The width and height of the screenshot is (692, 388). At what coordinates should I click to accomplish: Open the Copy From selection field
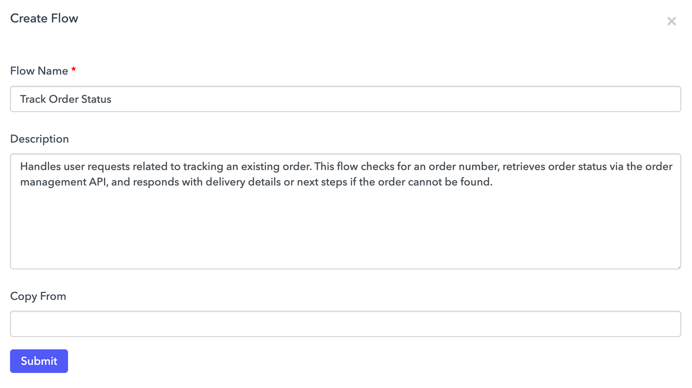tap(345, 324)
